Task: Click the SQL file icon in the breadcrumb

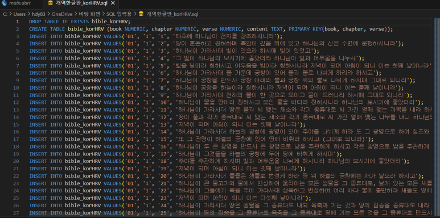Action: click(x=141, y=14)
